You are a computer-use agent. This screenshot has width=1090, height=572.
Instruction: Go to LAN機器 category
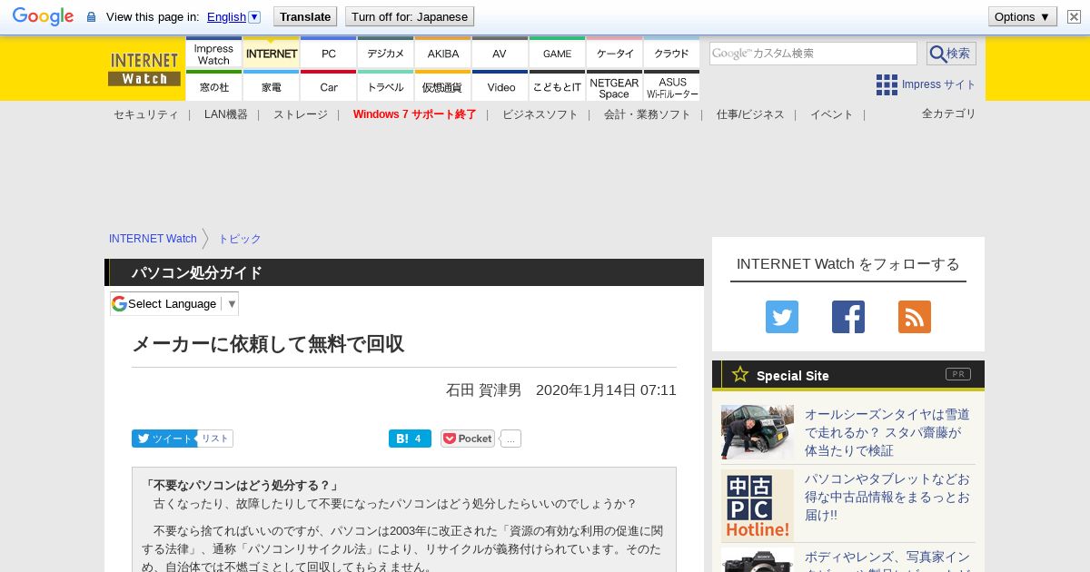[x=226, y=114]
